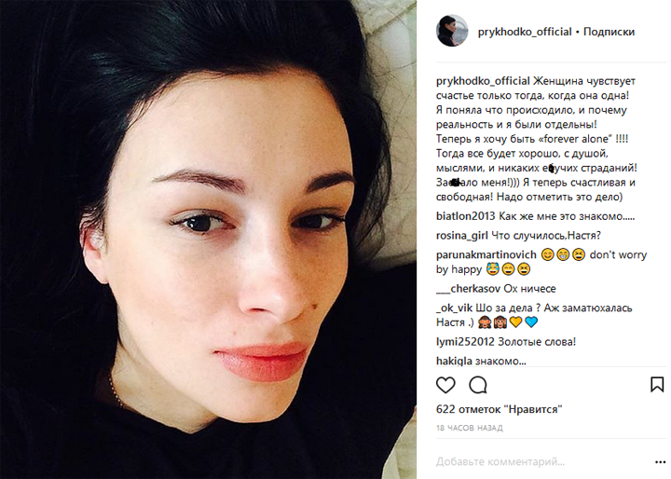Open biatlon2013 commenter profile
Image resolution: width=671 pixels, height=479 pixels.
point(465,216)
